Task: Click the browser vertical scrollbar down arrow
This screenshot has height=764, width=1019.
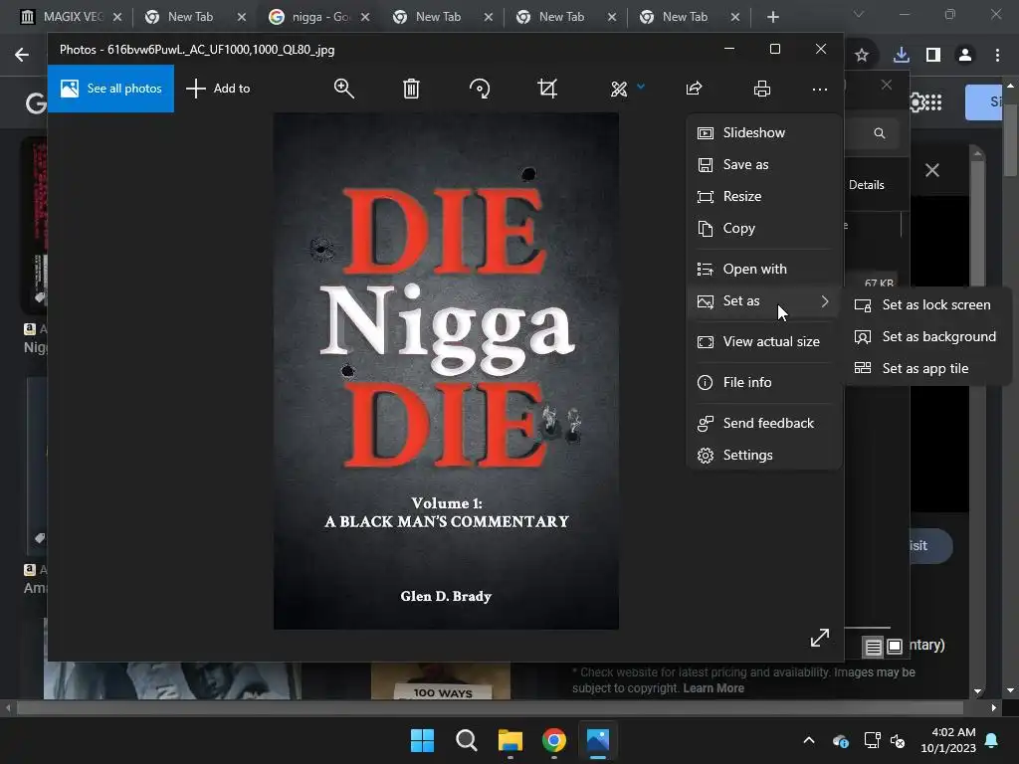Action: click(1011, 690)
